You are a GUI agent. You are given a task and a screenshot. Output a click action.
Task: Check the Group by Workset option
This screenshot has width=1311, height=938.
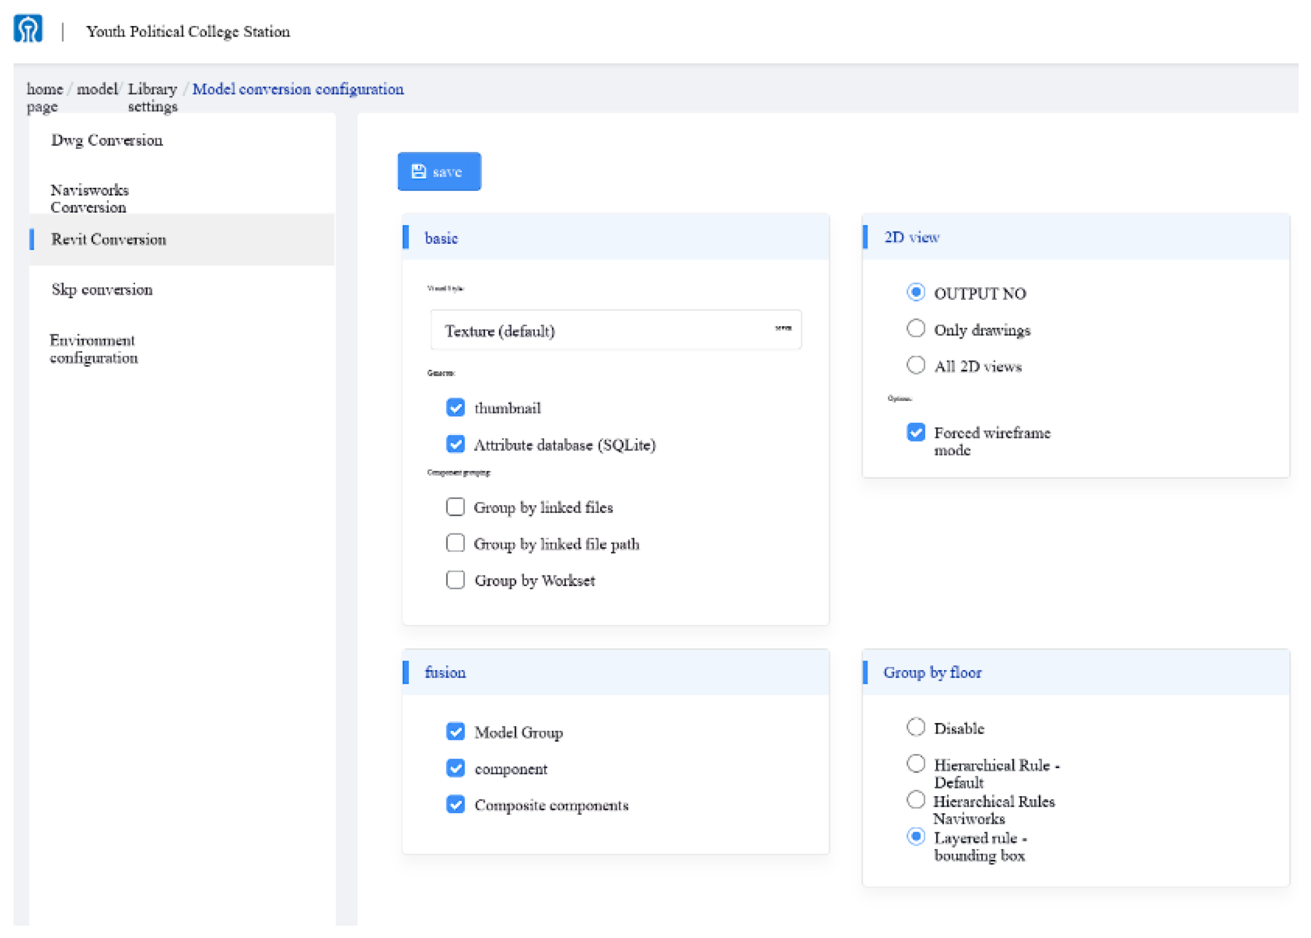point(455,580)
